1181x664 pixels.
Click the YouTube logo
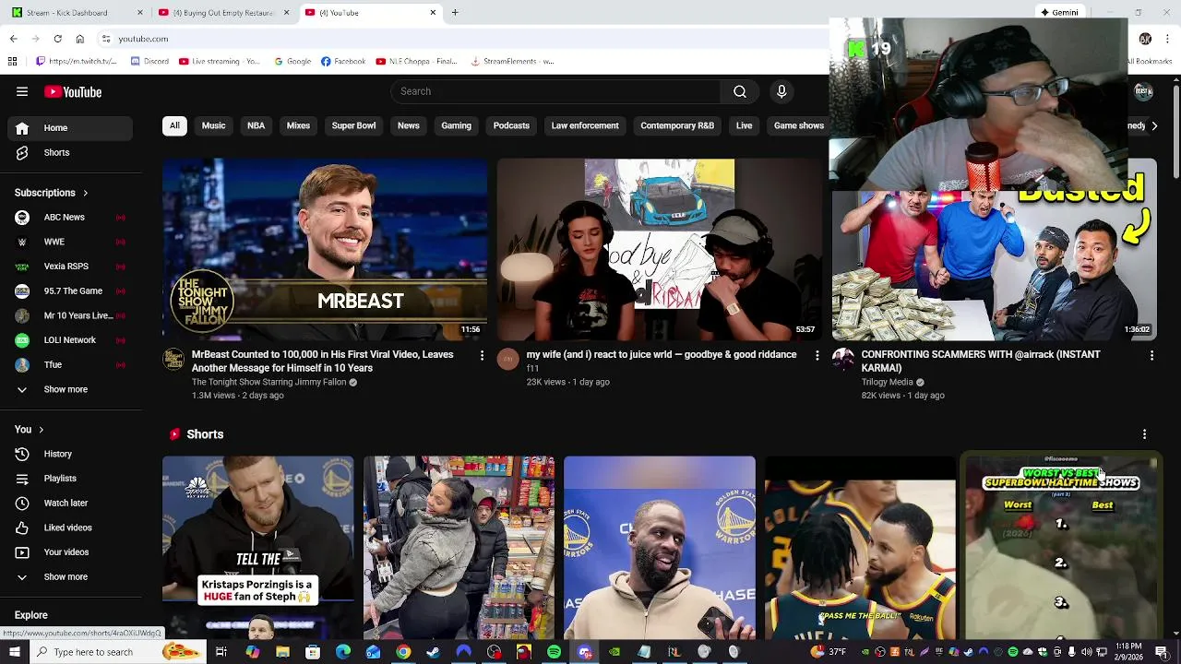coord(73,91)
